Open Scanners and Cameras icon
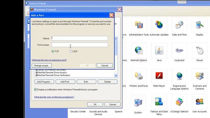The width and height of the screenshot is (210, 118). [x=199, y=76]
